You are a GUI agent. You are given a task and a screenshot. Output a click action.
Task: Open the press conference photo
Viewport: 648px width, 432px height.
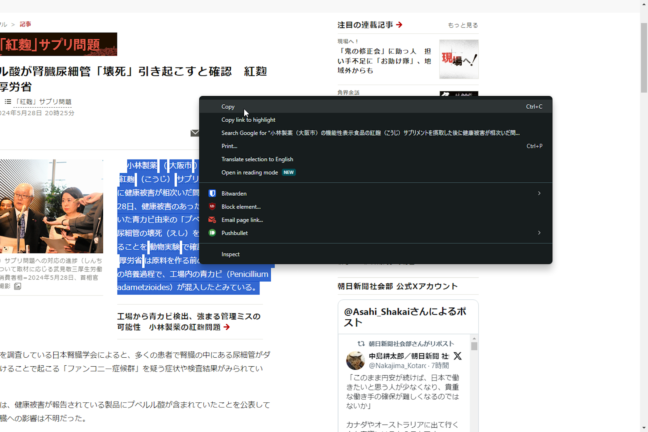point(51,206)
